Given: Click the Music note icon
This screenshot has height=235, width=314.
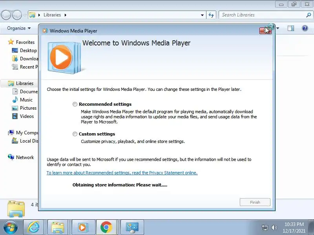Looking at the screenshot, I should coord(15,99).
